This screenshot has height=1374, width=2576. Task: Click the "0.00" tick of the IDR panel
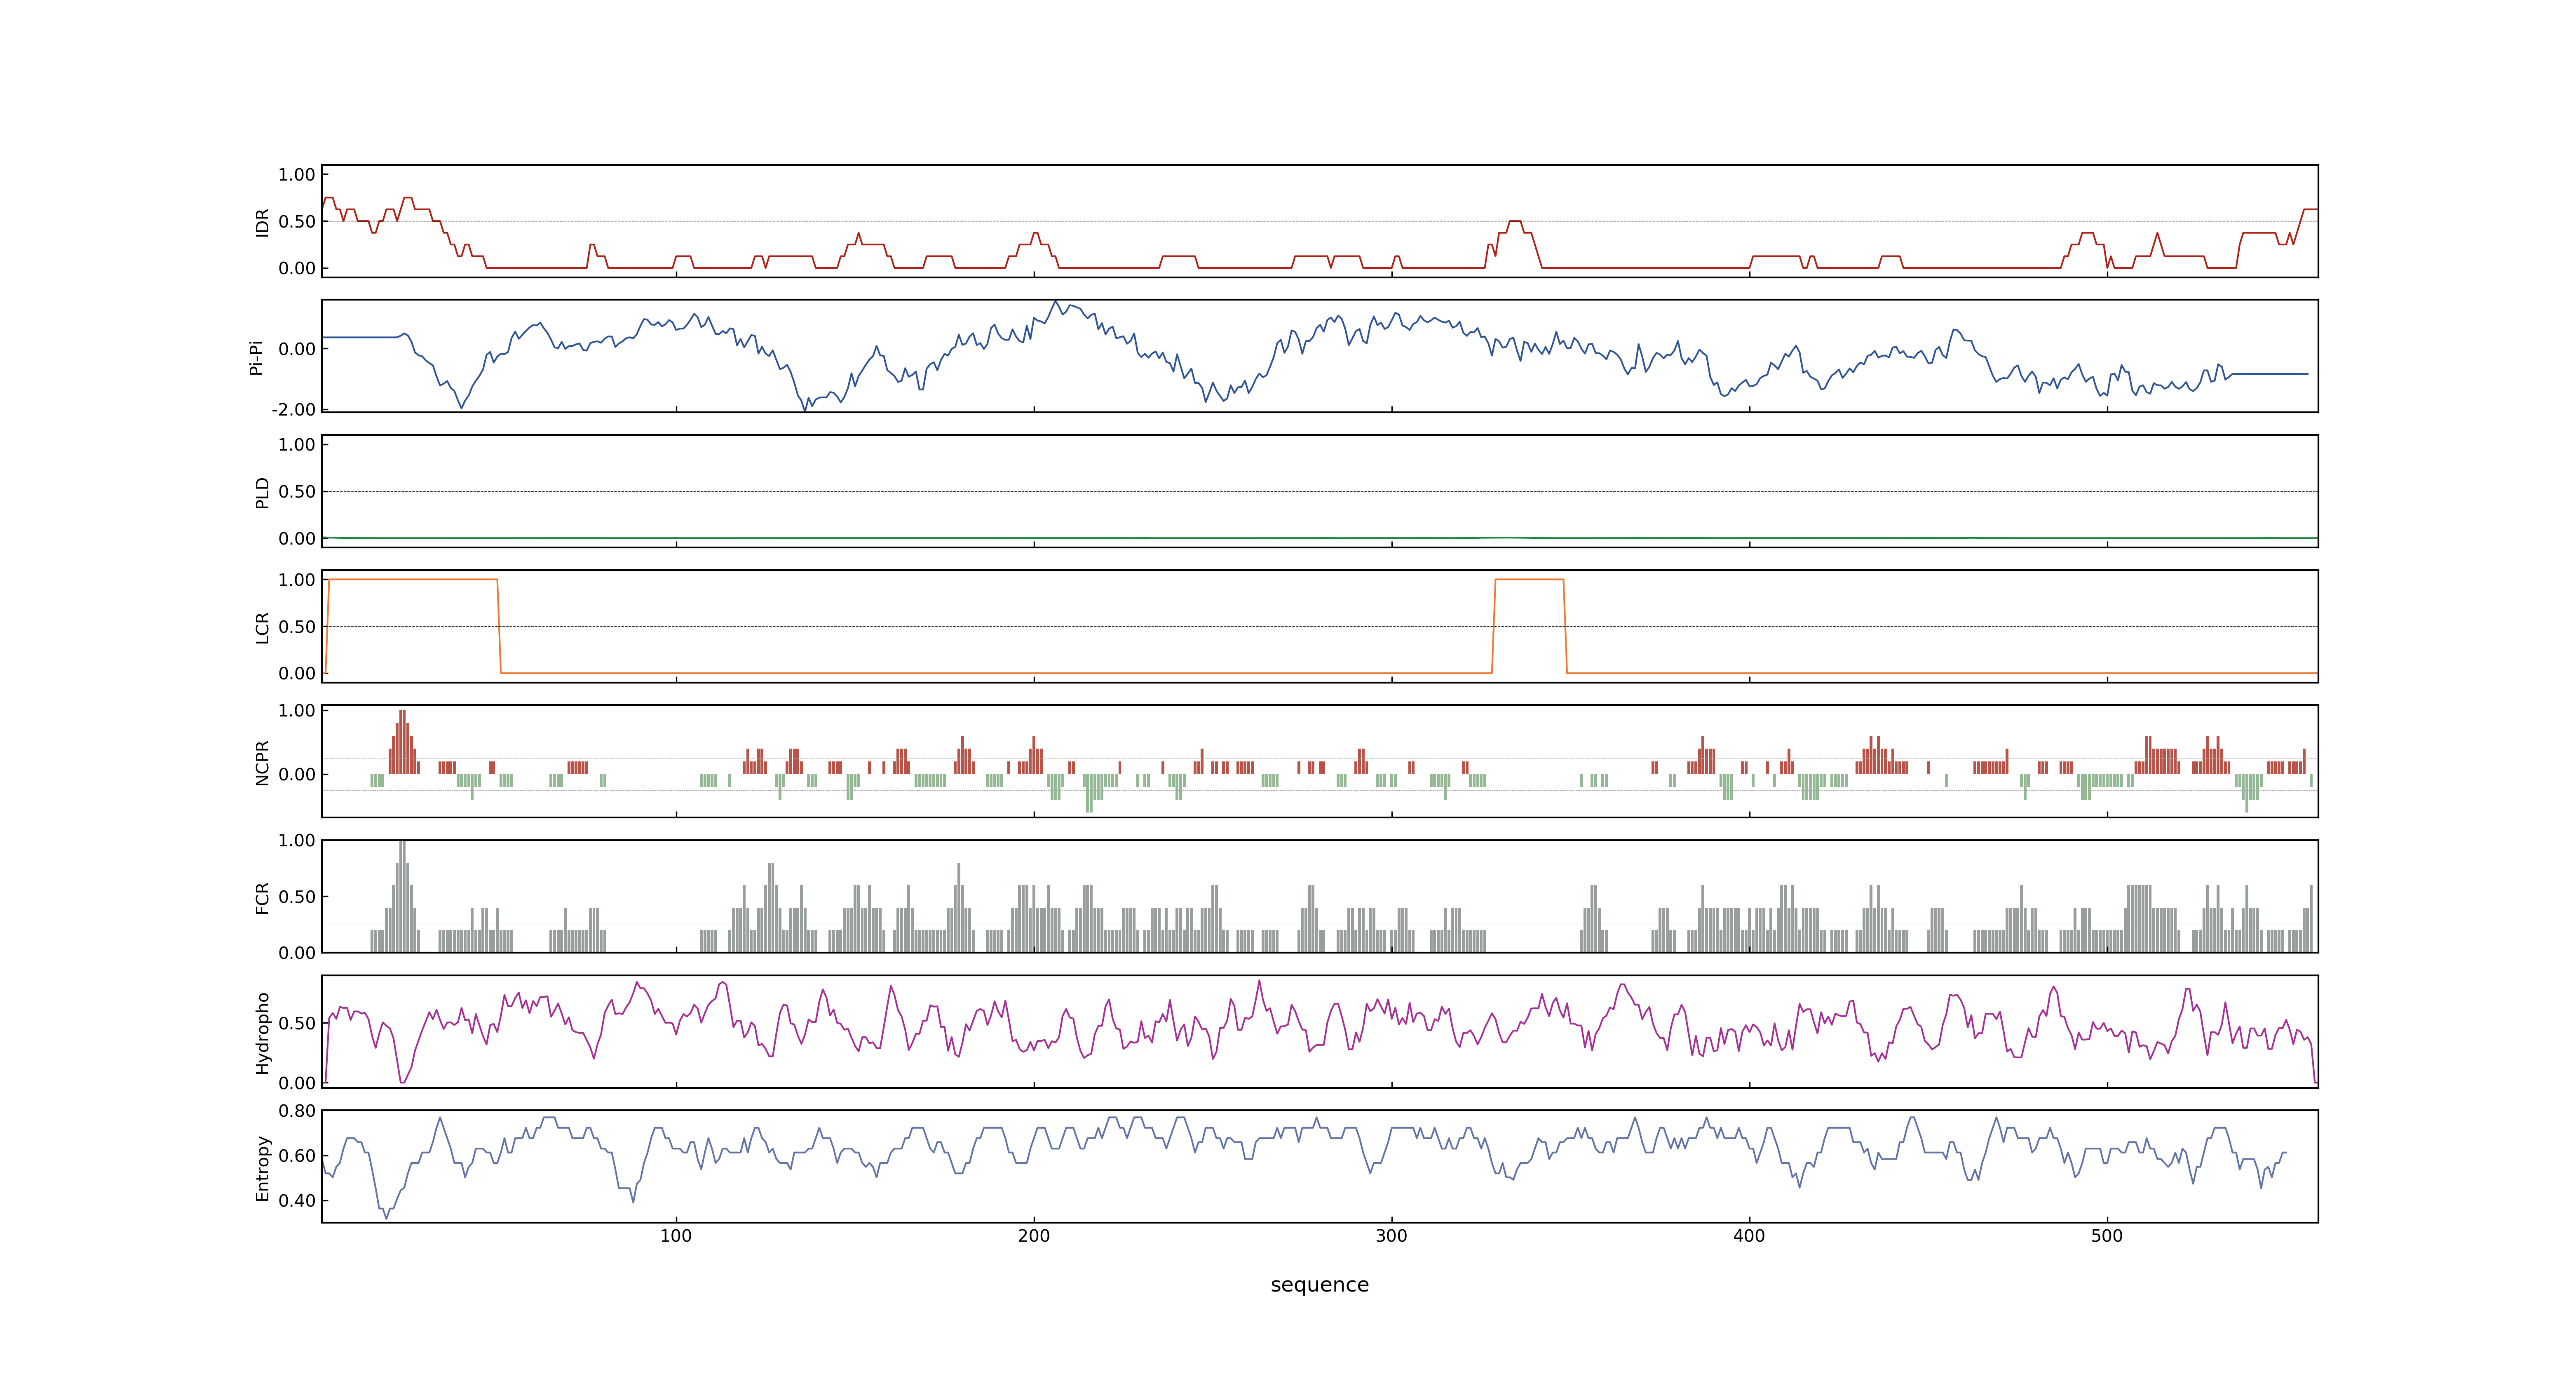point(297,268)
